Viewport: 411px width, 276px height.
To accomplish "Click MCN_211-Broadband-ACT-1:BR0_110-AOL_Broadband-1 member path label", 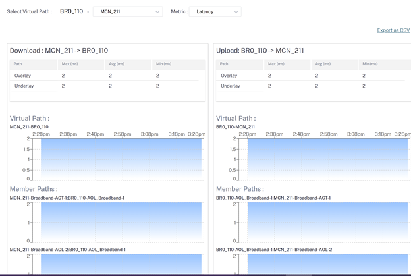I will (x=67, y=198).
